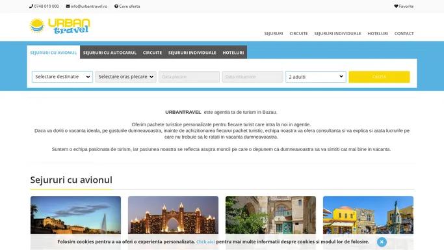Click the question mark icon beside Cere oferta
Screen dimensions: 444x250
(x=116, y=7)
